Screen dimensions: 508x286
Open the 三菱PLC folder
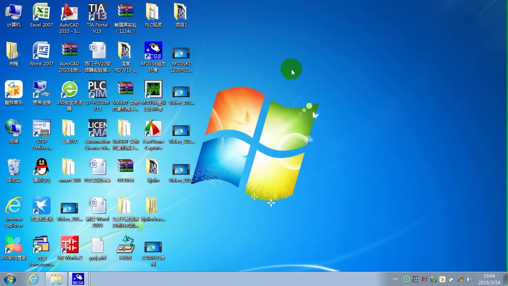click(x=69, y=132)
